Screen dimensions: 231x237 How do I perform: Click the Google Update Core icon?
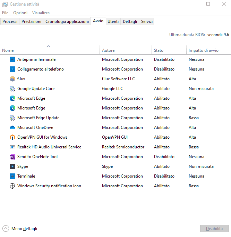(x=12, y=89)
